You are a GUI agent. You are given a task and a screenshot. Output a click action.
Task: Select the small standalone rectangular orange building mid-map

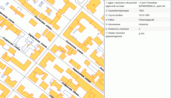click(x=58, y=69)
